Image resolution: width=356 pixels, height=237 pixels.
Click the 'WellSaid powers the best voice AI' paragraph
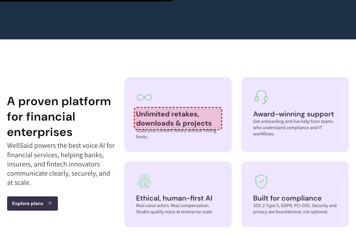pos(61,164)
